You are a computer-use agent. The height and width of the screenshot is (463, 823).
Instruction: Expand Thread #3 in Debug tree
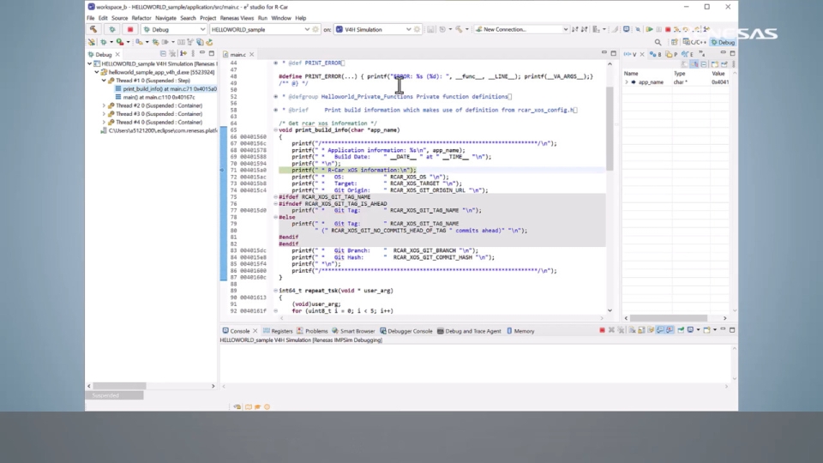(104, 114)
